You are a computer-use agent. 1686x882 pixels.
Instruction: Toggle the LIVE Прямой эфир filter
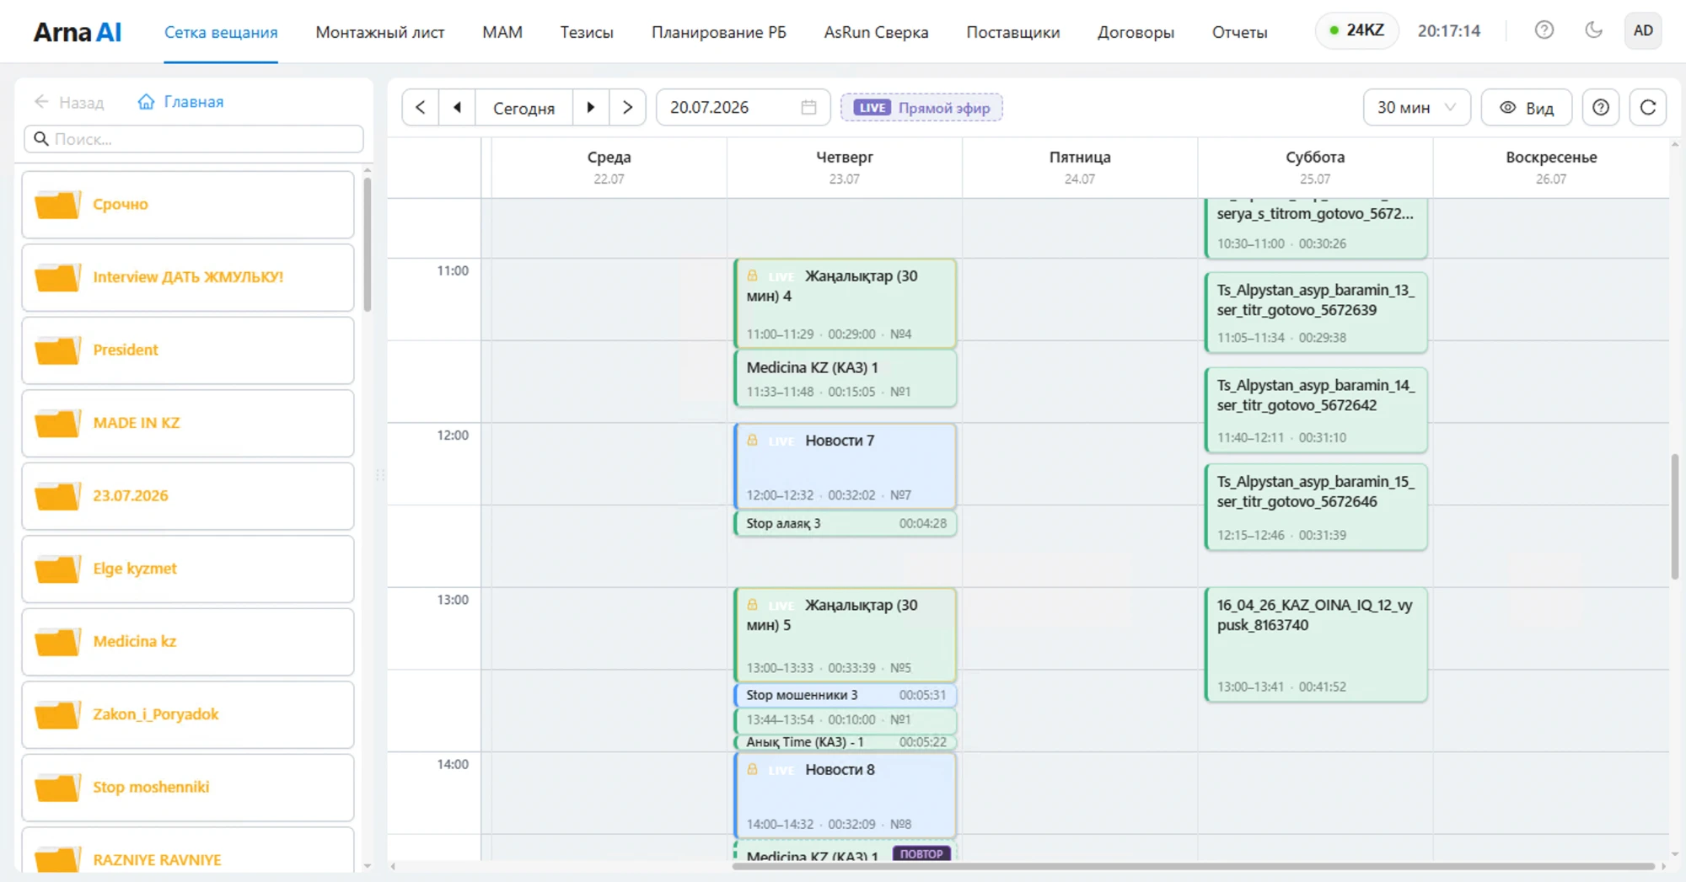(921, 108)
